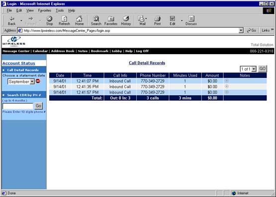Click the Phone Number column header

coord(153,75)
